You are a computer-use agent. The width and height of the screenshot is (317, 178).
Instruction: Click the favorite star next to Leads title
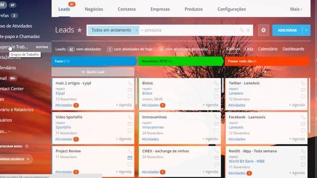(x=80, y=30)
